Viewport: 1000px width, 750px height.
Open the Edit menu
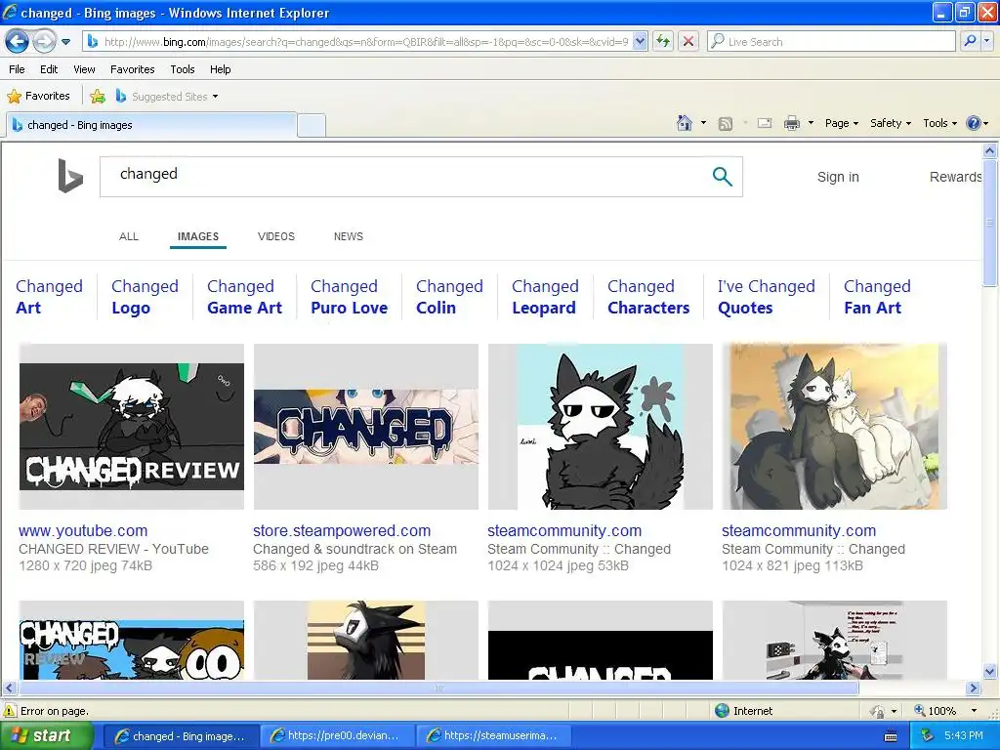coord(49,69)
